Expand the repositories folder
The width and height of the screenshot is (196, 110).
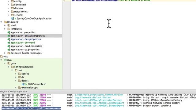click(x=9, y=12)
